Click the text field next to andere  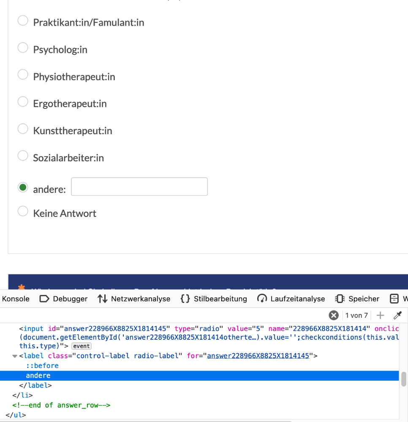[x=139, y=187]
